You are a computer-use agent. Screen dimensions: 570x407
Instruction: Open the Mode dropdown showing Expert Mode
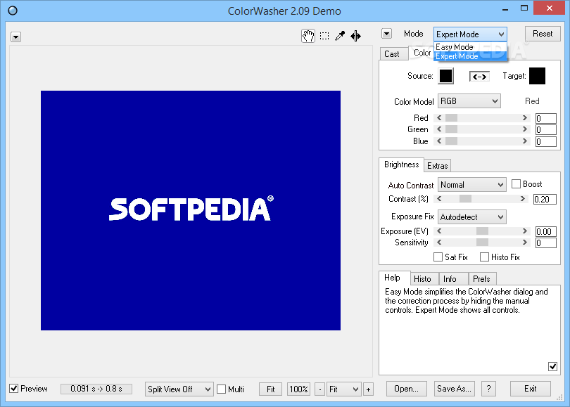(x=470, y=34)
